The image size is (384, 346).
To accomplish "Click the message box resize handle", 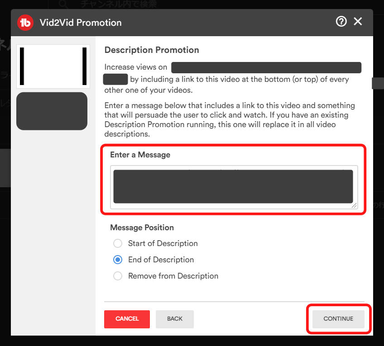I will [354, 205].
